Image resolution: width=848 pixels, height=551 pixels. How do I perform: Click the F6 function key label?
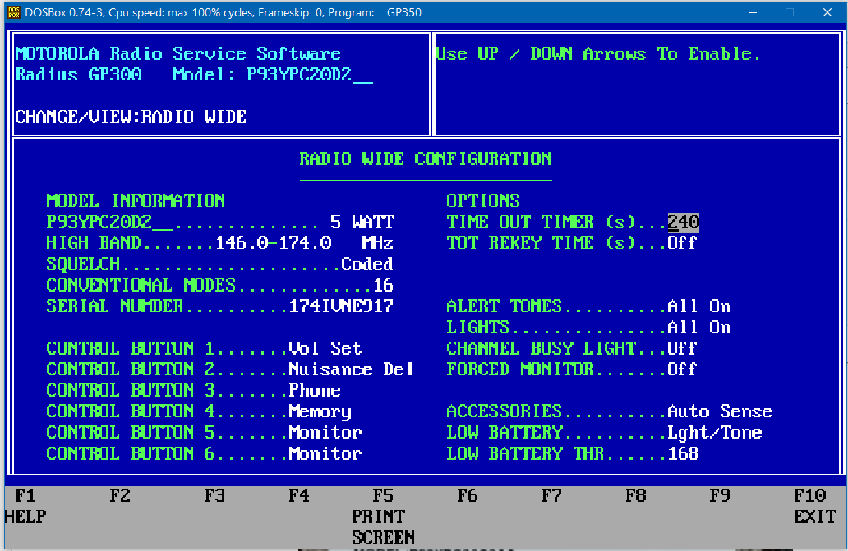click(x=468, y=496)
